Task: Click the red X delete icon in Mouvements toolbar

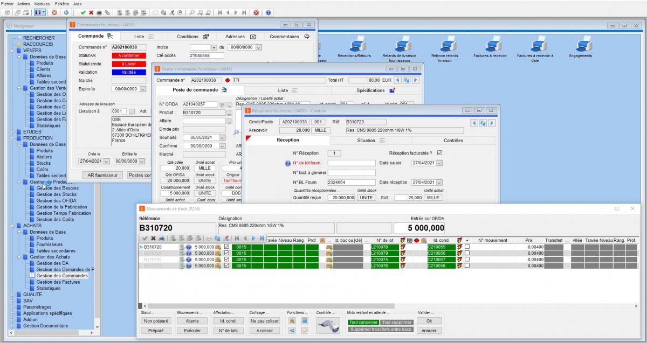Action: coord(153,240)
